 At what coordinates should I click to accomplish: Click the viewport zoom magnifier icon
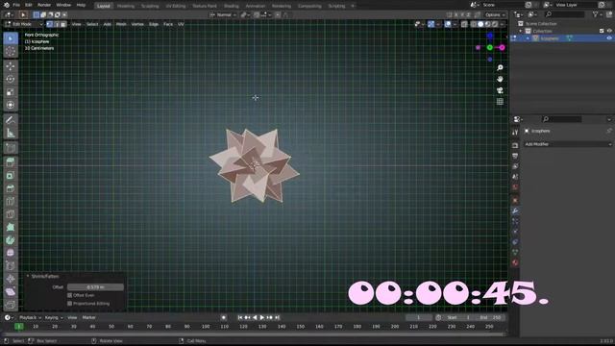[x=500, y=68]
